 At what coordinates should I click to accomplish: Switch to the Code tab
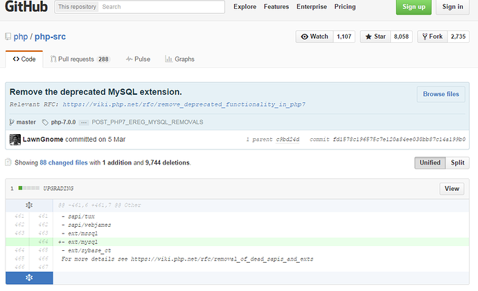point(24,59)
